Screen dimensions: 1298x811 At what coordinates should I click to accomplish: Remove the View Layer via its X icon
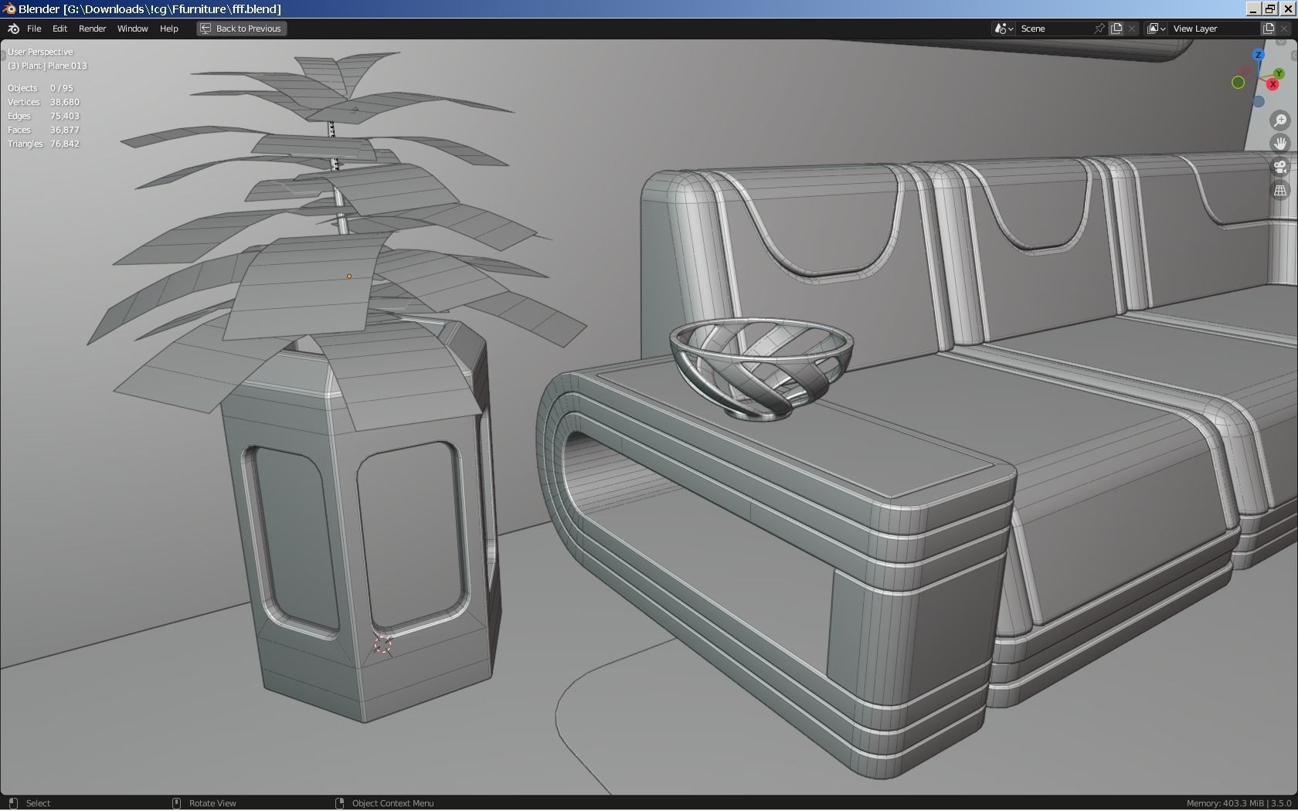click(x=1284, y=29)
